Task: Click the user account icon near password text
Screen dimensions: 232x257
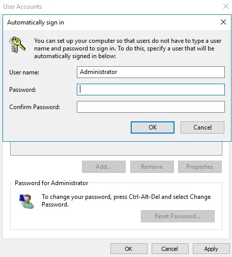Action: pyautogui.click(x=26, y=201)
